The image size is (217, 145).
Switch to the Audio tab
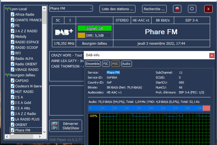(x=126, y=64)
